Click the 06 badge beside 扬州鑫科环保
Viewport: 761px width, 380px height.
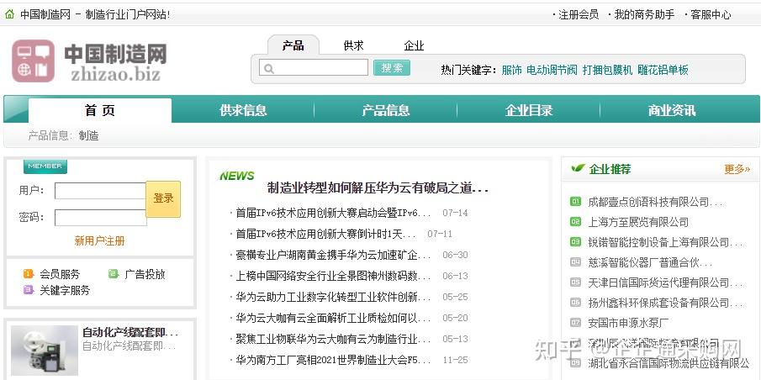click(x=576, y=303)
